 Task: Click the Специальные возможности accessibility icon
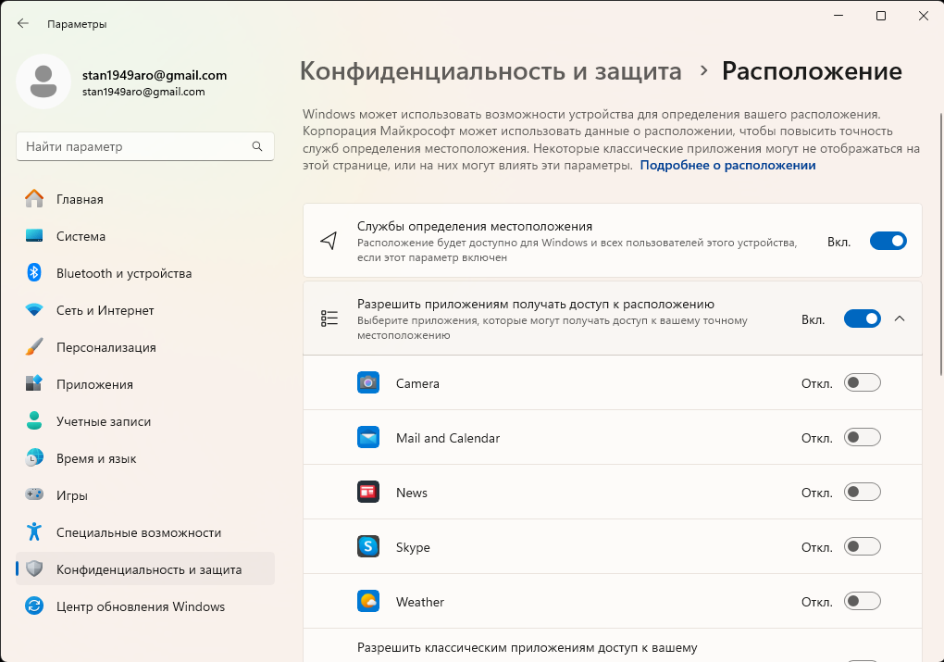point(34,531)
